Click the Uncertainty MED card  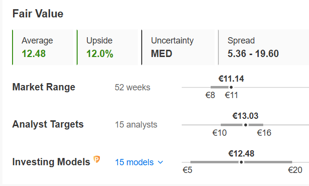pyautogui.click(x=178, y=47)
